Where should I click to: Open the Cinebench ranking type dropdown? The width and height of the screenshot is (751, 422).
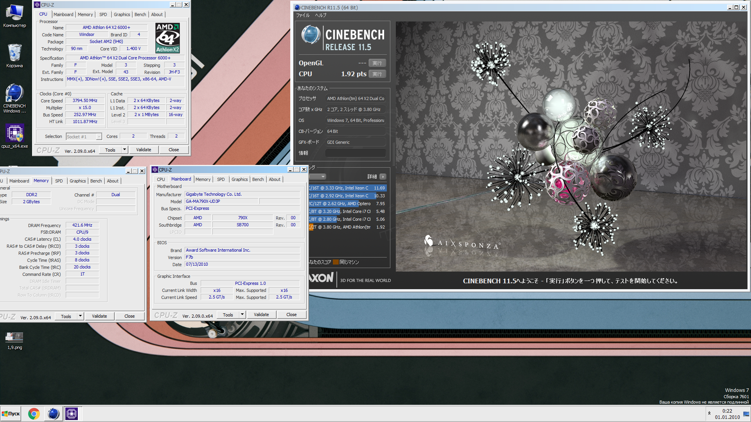click(x=318, y=177)
